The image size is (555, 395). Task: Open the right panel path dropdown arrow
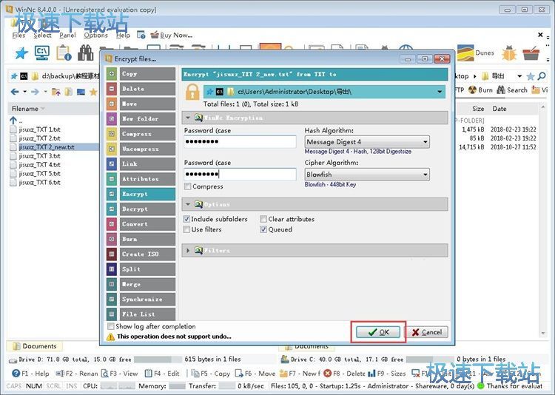pyautogui.click(x=519, y=76)
